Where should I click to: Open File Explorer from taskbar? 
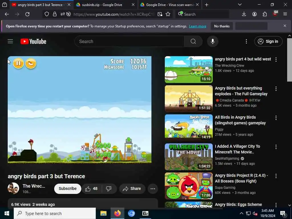click(x=103, y=213)
